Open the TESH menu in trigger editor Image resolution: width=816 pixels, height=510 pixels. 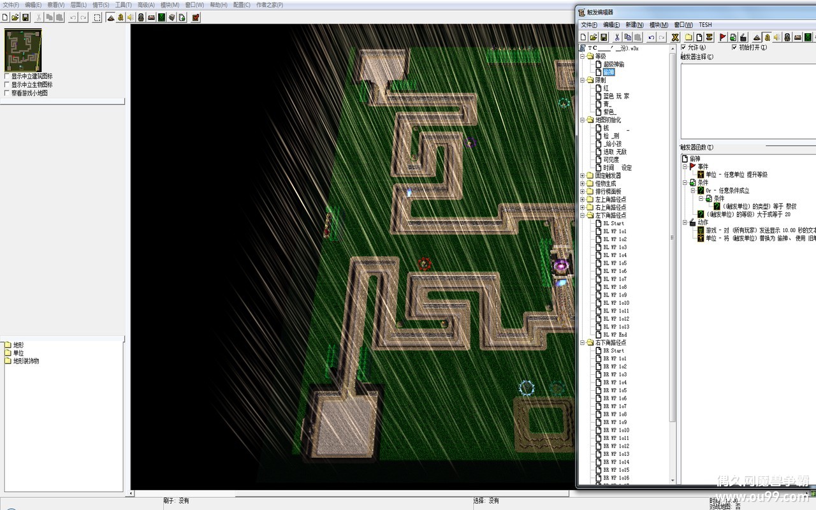tap(705, 25)
